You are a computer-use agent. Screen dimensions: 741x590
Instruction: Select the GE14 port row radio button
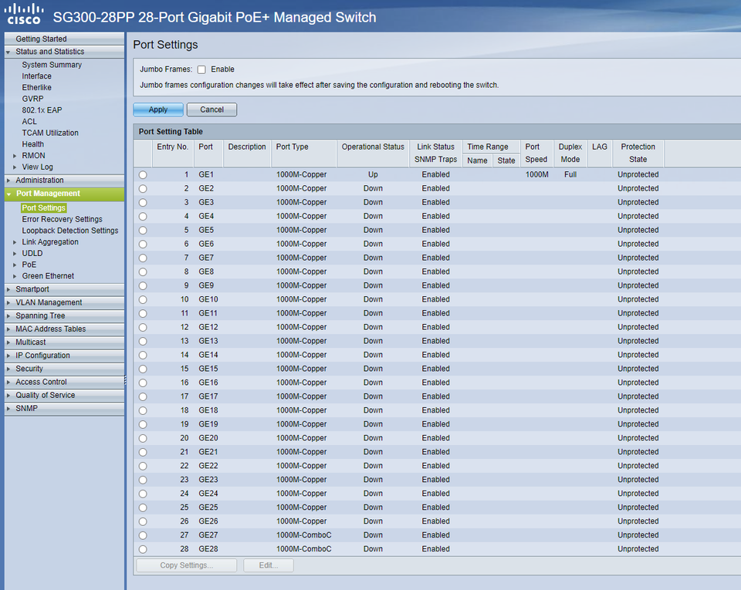(143, 356)
